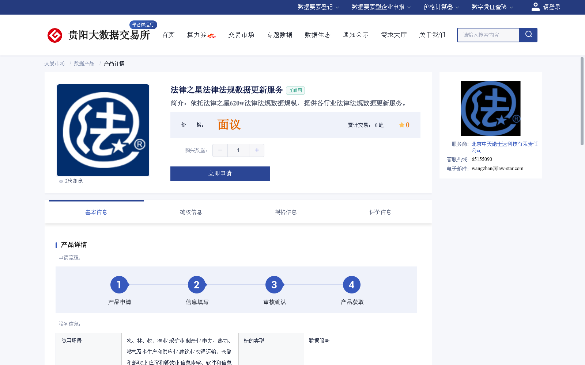Click the product title 法律之星法律法规数据更新服务
585x365 pixels.
pyautogui.click(x=227, y=90)
